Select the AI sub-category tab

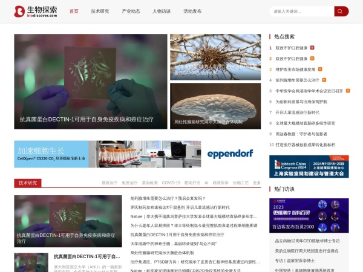pyautogui.click(x=206, y=183)
